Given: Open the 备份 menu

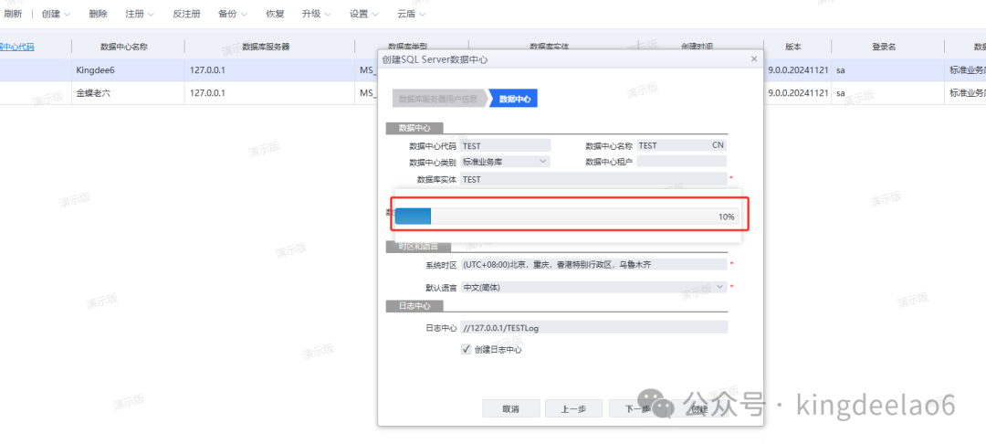Looking at the screenshot, I should tap(233, 15).
